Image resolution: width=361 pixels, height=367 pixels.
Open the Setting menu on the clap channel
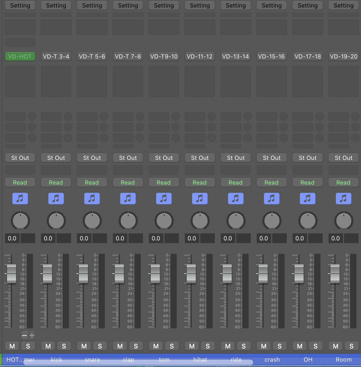click(128, 6)
